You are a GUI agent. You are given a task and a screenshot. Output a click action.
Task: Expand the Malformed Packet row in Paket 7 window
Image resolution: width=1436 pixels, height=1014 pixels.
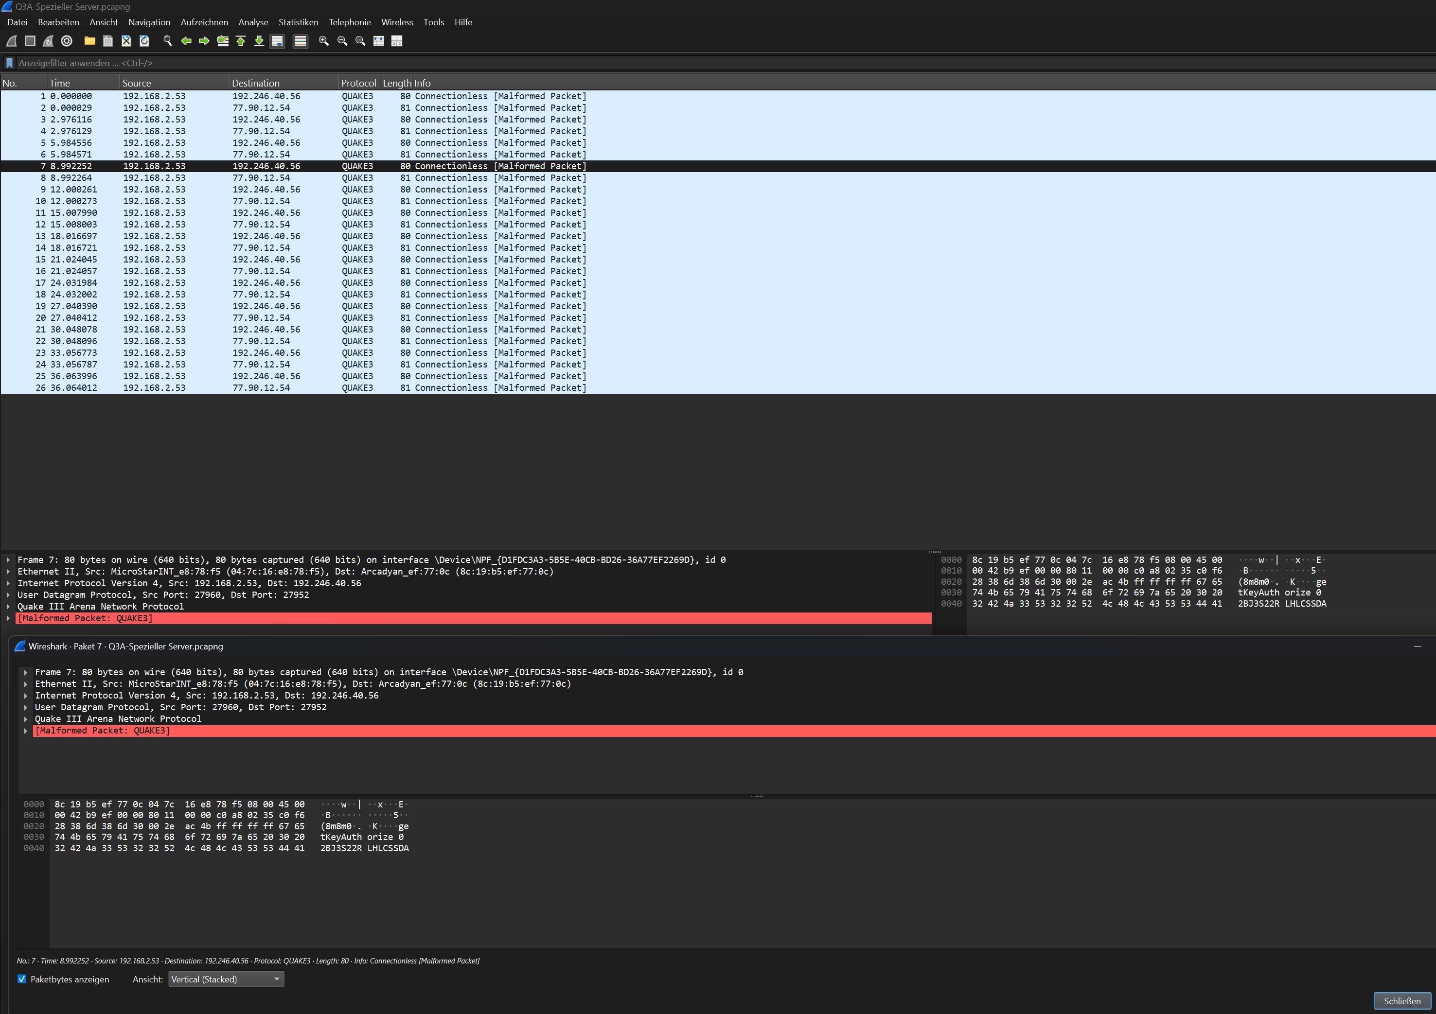coord(26,730)
